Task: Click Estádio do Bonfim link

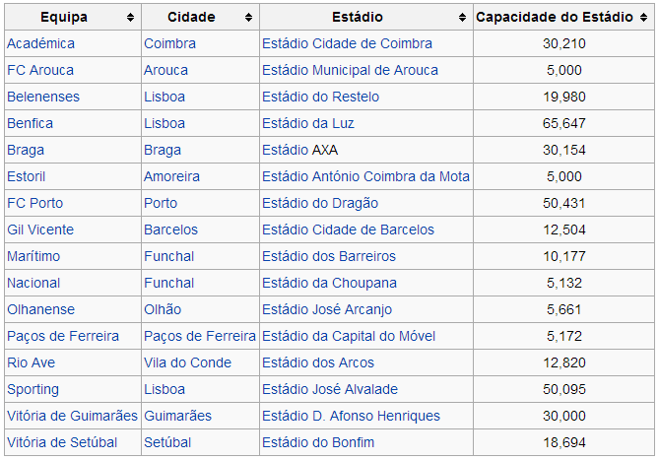Action: (x=318, y=442)
